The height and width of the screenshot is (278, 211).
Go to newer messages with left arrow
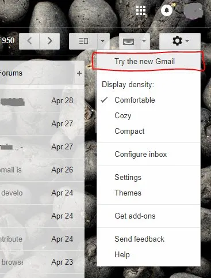(29, 41)
